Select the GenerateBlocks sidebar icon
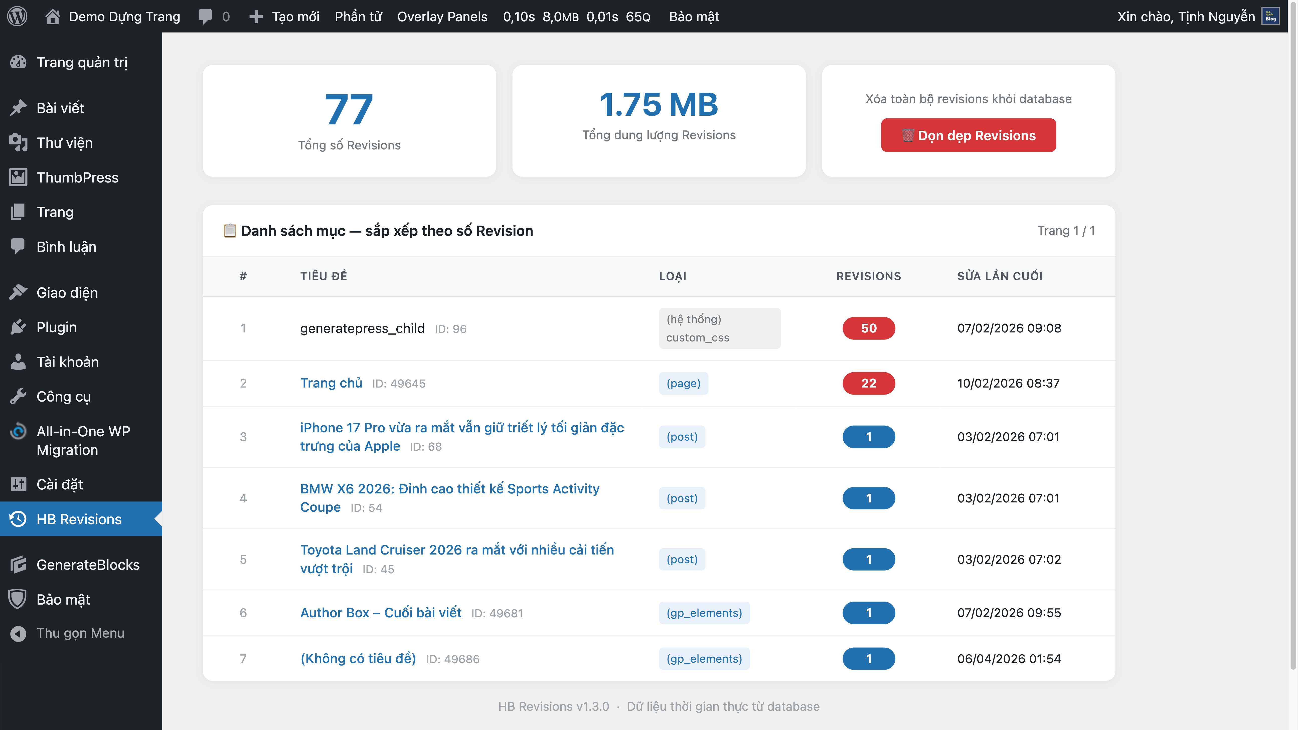The image size is (1298, 730). coord(18,565)
